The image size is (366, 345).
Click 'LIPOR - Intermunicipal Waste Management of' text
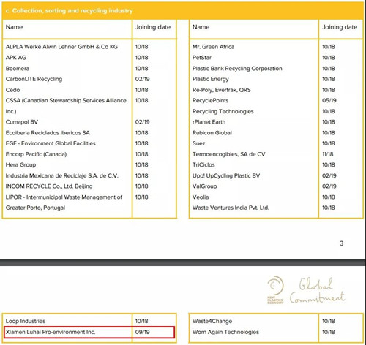pyautogui.click(x=64, y=197)
